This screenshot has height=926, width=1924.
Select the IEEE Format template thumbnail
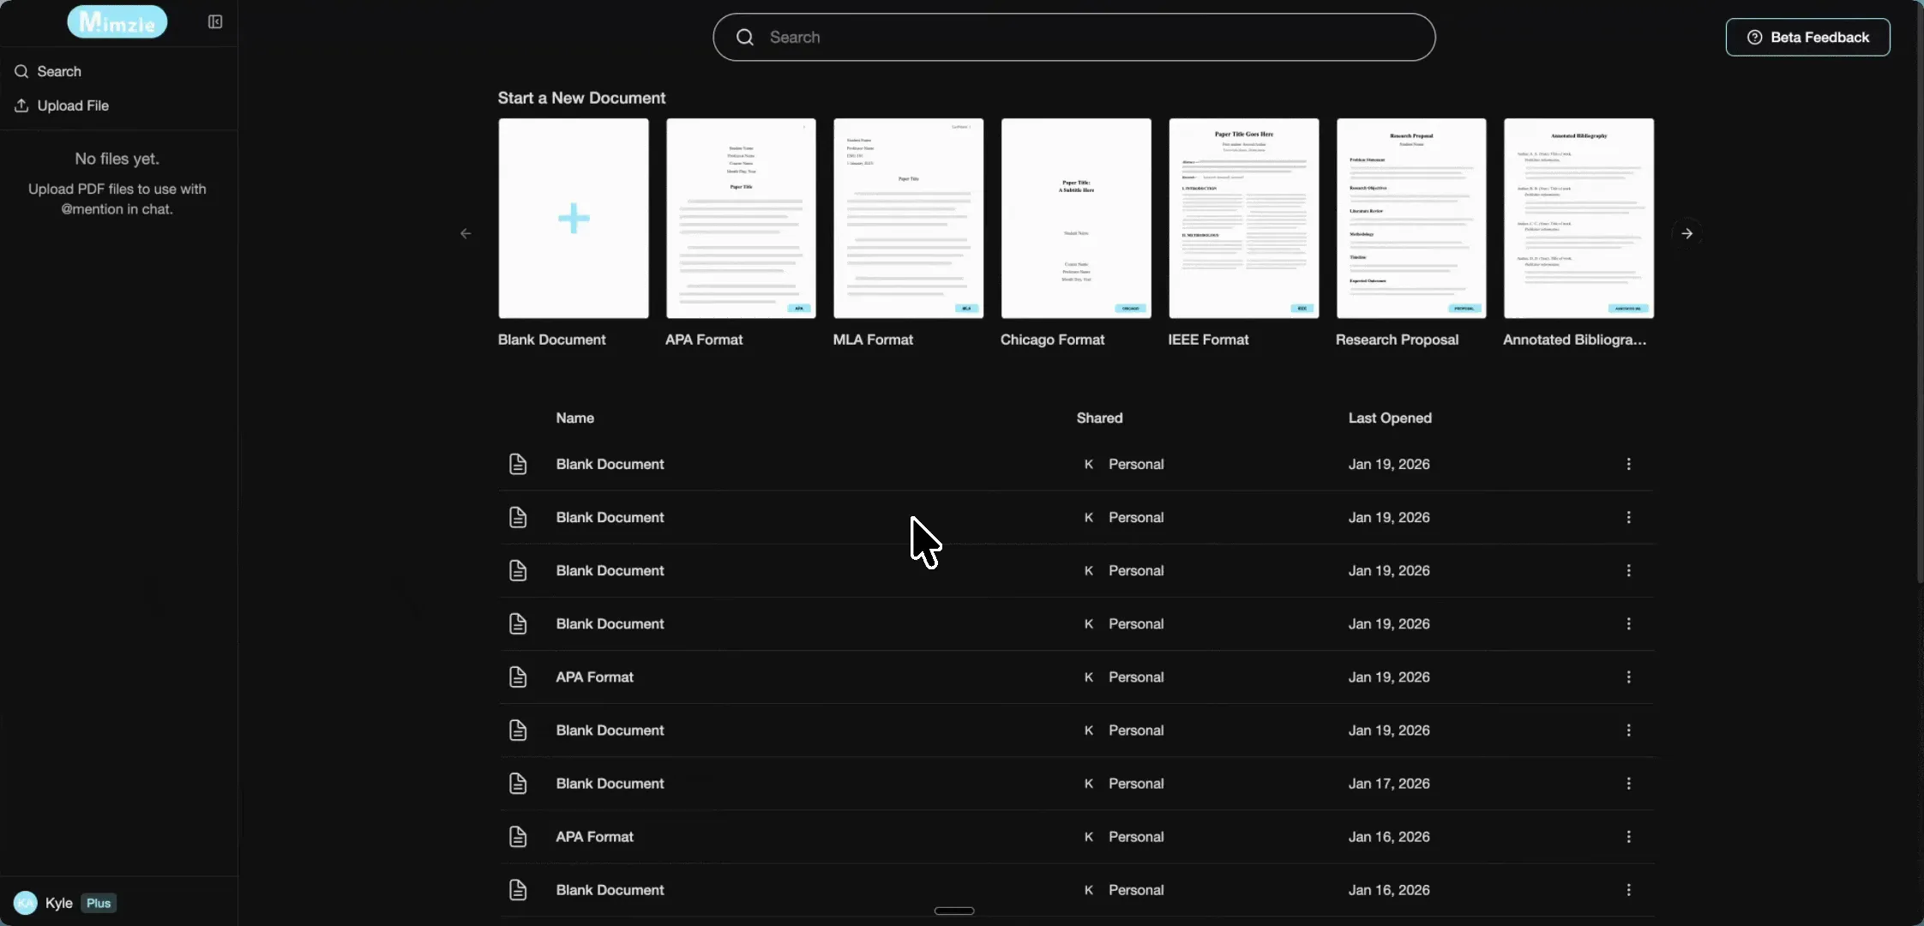(1243, 219)
